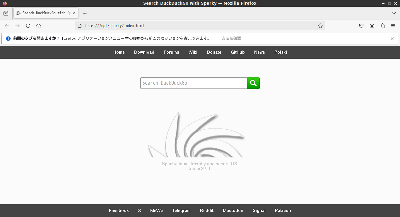Open the Forums menu link
Viewport: 400px width, 217px height.
171,52
